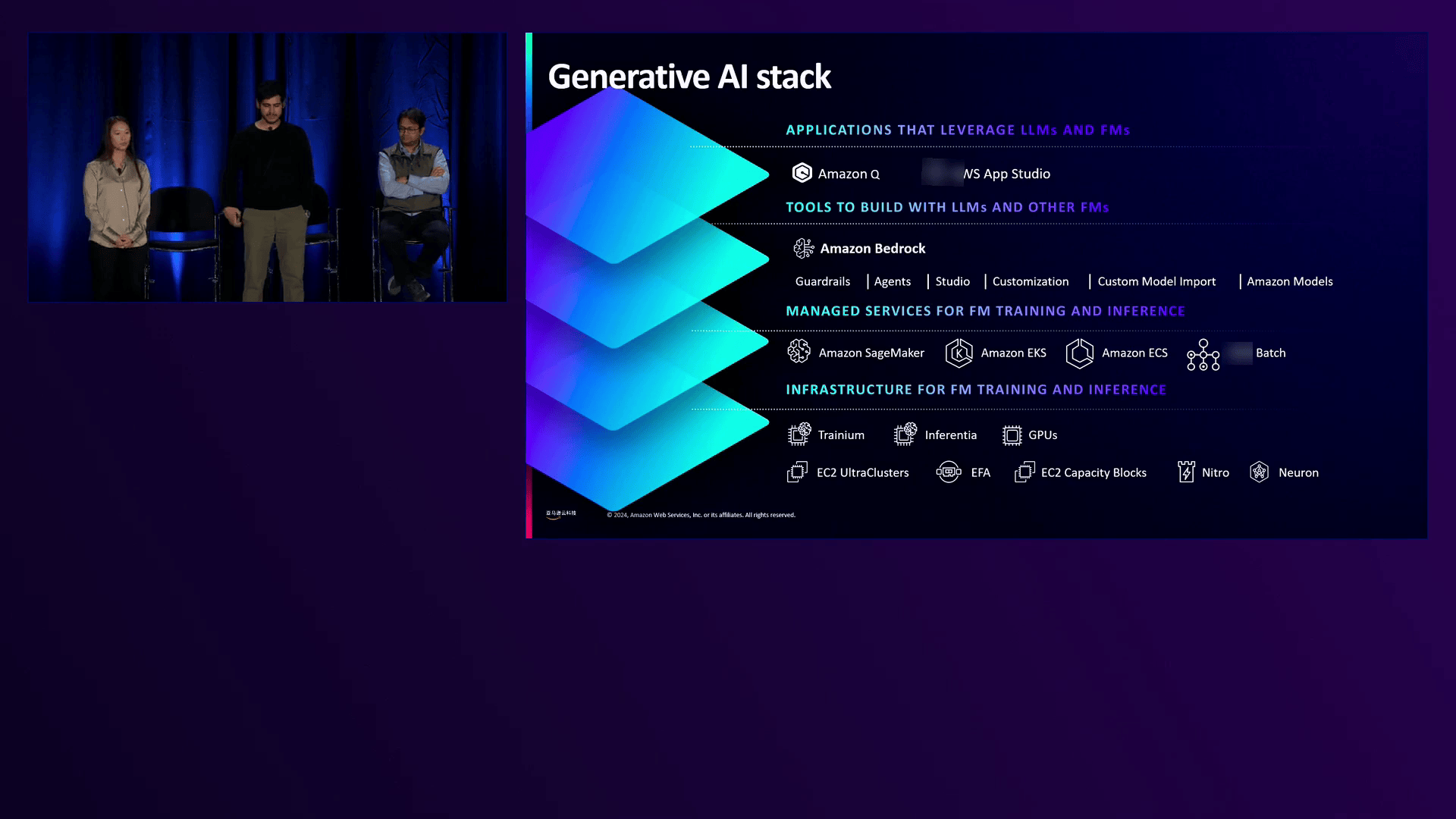This screenshot has width=1456, height=819.
Task: Click the 'Generative AI stack' slide title
Action: 689,77
